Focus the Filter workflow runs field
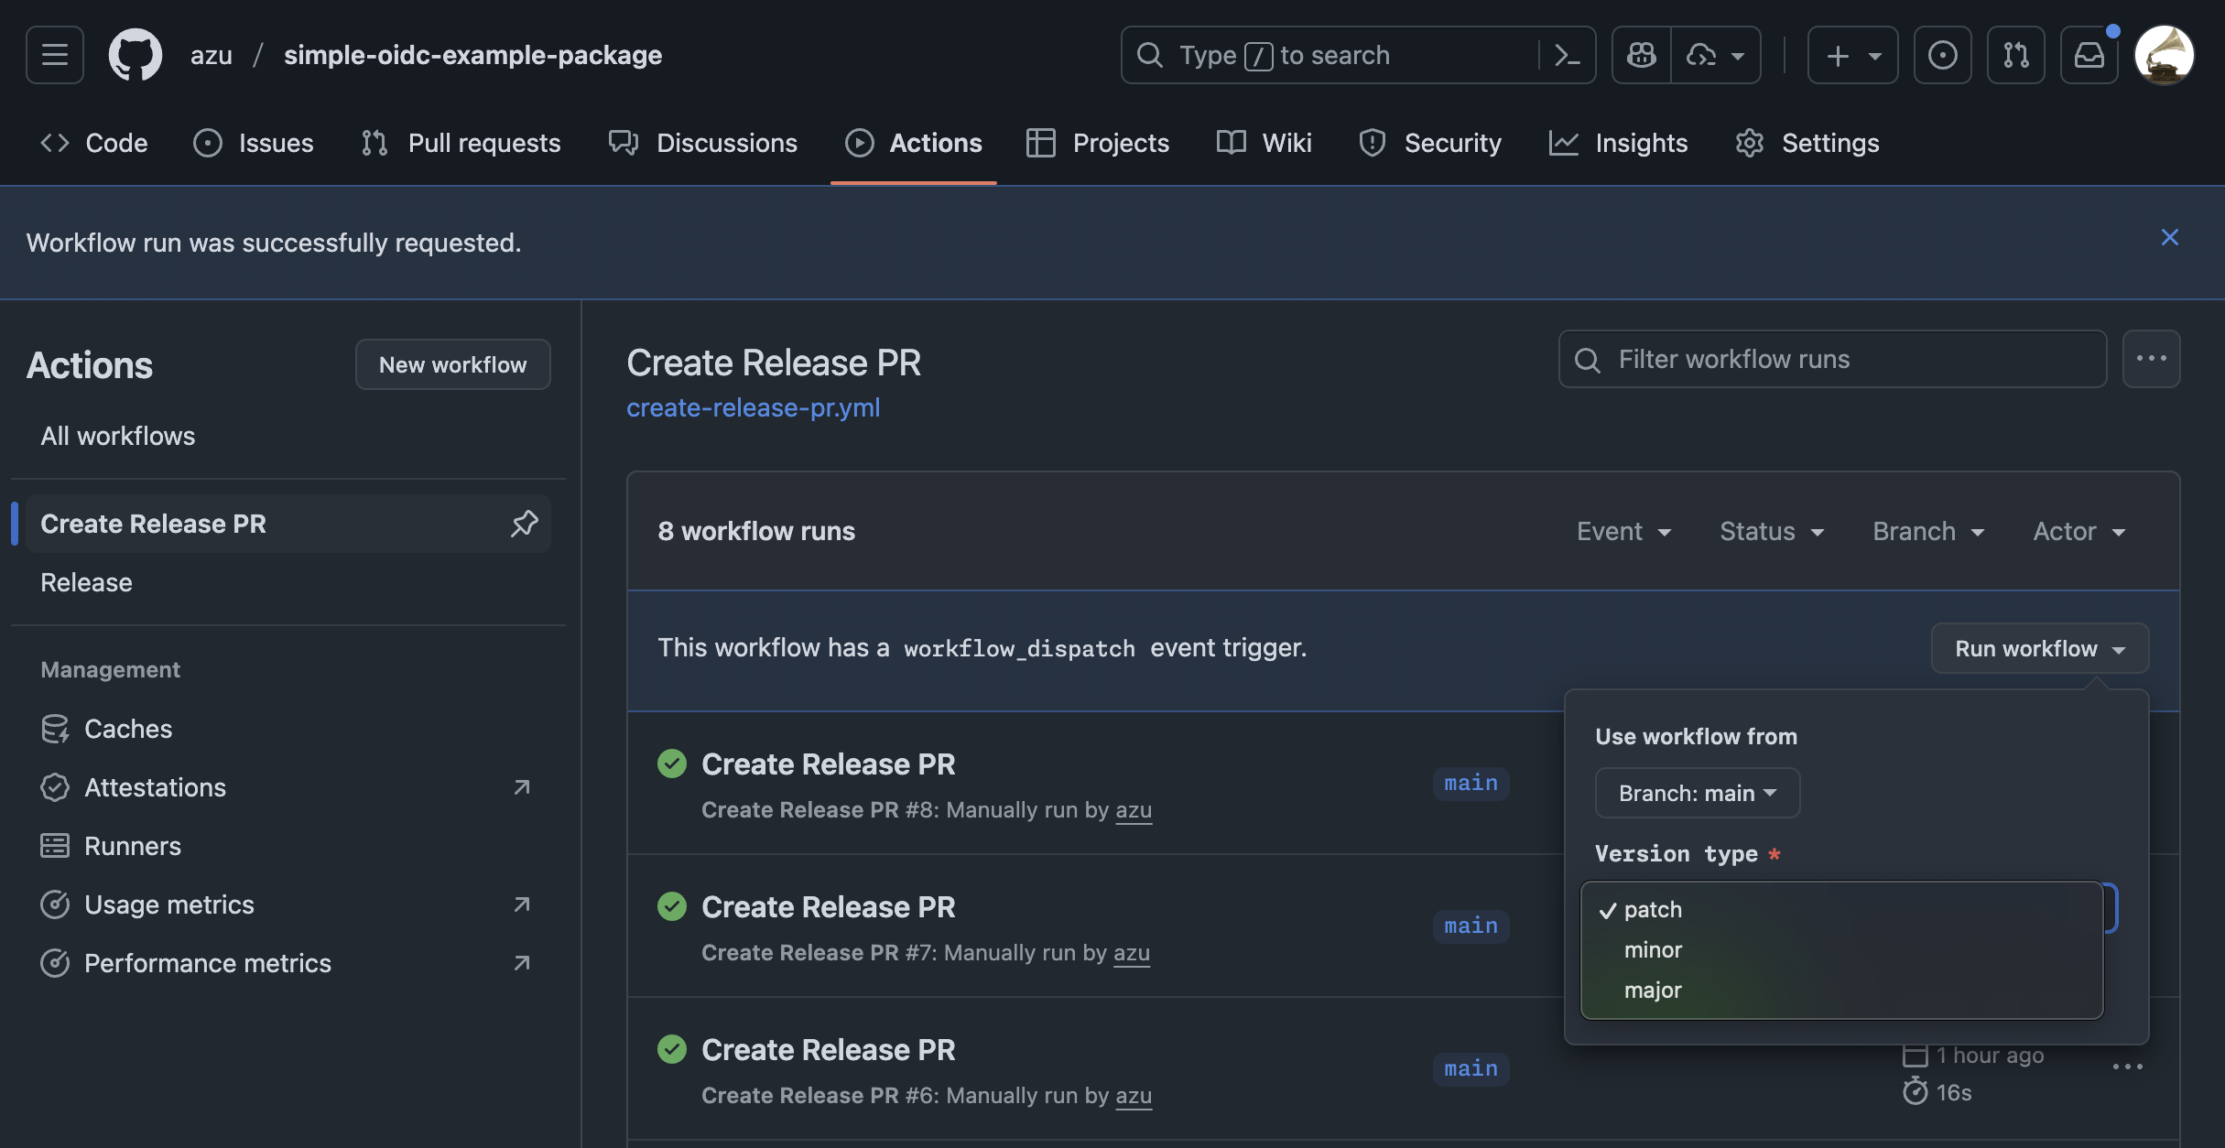 click(x=1833, y=359)
